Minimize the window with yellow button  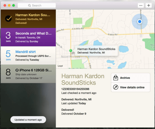tap(9, 5)
